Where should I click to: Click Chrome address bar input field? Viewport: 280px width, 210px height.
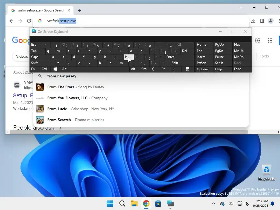[x=141, y=21]
